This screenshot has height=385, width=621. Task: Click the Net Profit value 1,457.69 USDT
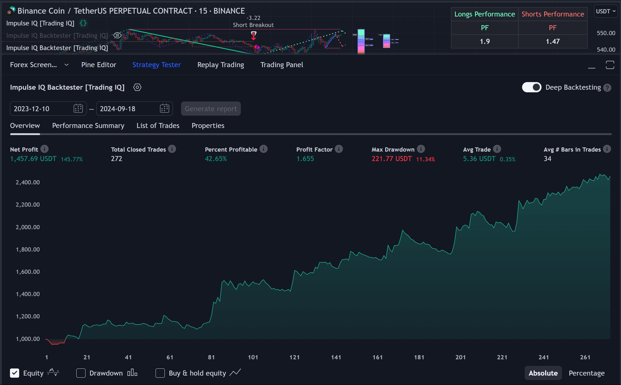pyautogui.click(x=33, y=159)
